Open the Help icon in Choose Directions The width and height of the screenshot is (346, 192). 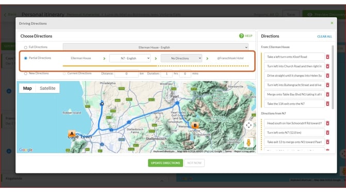pyautogui.click(x=241, y=36)
